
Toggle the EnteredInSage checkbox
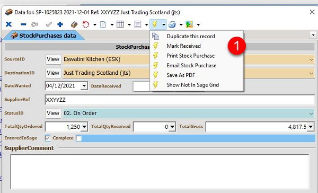point(48,138)
